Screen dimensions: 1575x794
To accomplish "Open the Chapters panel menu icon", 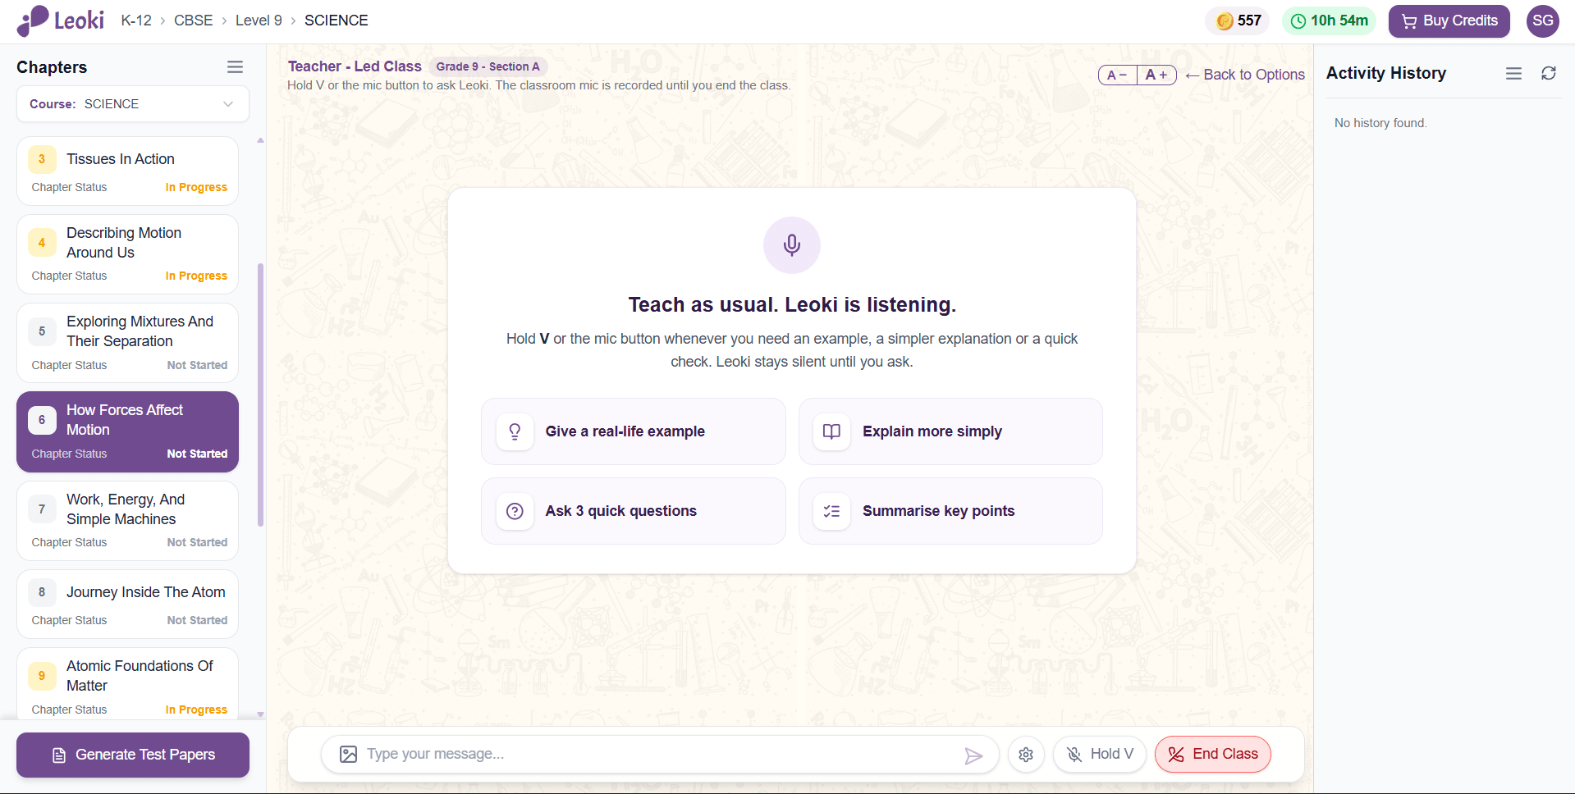I will coord(235,67).
